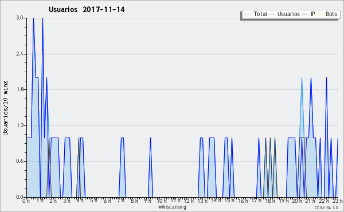Image resolution: width=344 pixels, height=212 pixels.
Task: Select the 'Total' legend entry
Action: 260,14
